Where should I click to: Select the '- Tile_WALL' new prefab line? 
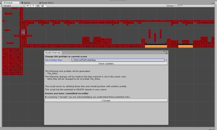(52, 74)
